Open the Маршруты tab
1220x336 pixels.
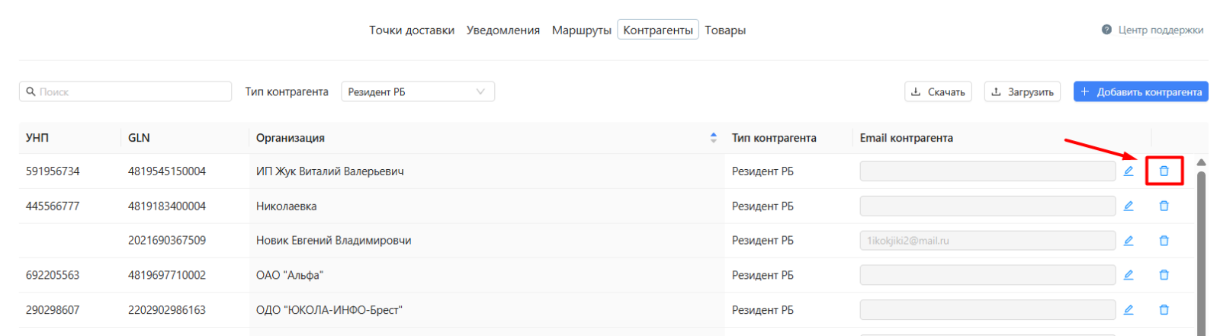pyautogui.click(x=582, y=30)
